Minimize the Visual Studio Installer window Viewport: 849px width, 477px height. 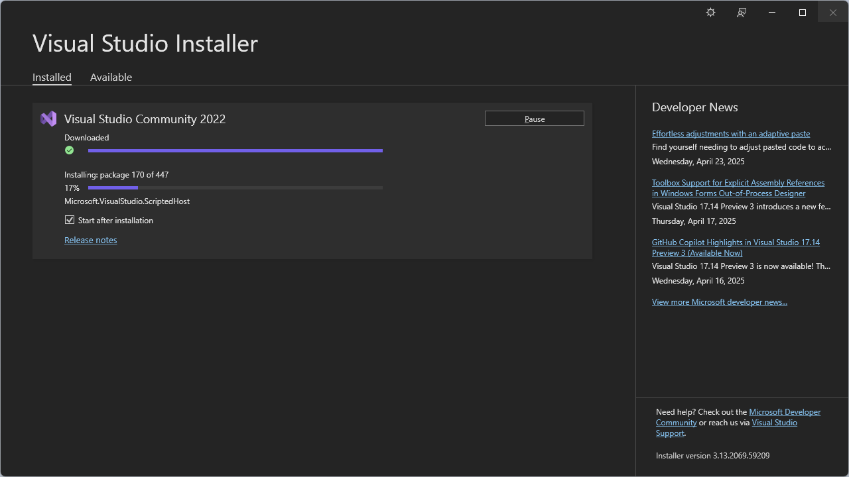tap(771, 12)
